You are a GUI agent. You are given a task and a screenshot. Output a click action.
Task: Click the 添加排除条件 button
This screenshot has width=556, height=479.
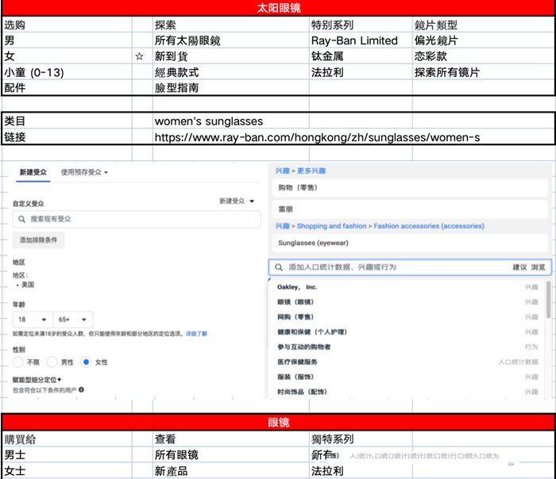pos(39,240)
